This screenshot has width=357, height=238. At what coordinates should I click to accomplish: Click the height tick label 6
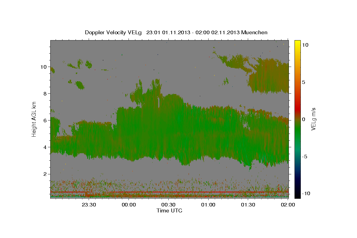pyautogui.click(x=46, y=120)
